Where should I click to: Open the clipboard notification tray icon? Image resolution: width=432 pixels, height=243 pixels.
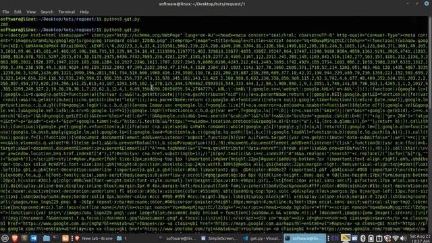379,238
